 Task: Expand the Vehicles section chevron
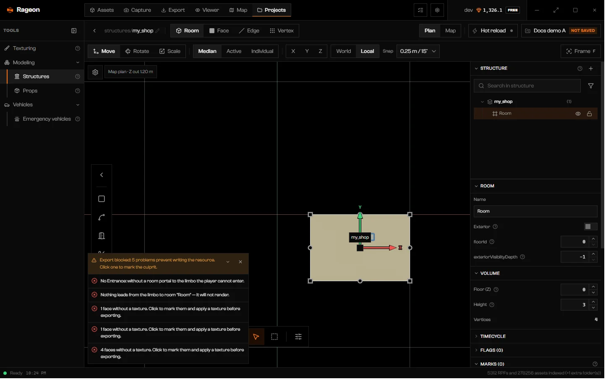78,106
